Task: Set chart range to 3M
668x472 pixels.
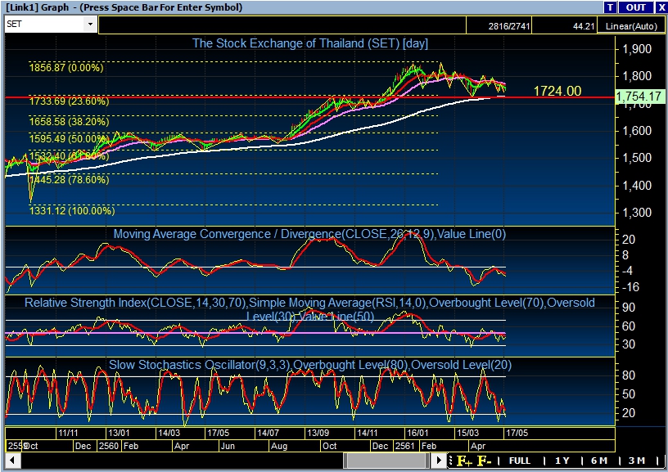Action: (636, 461)
